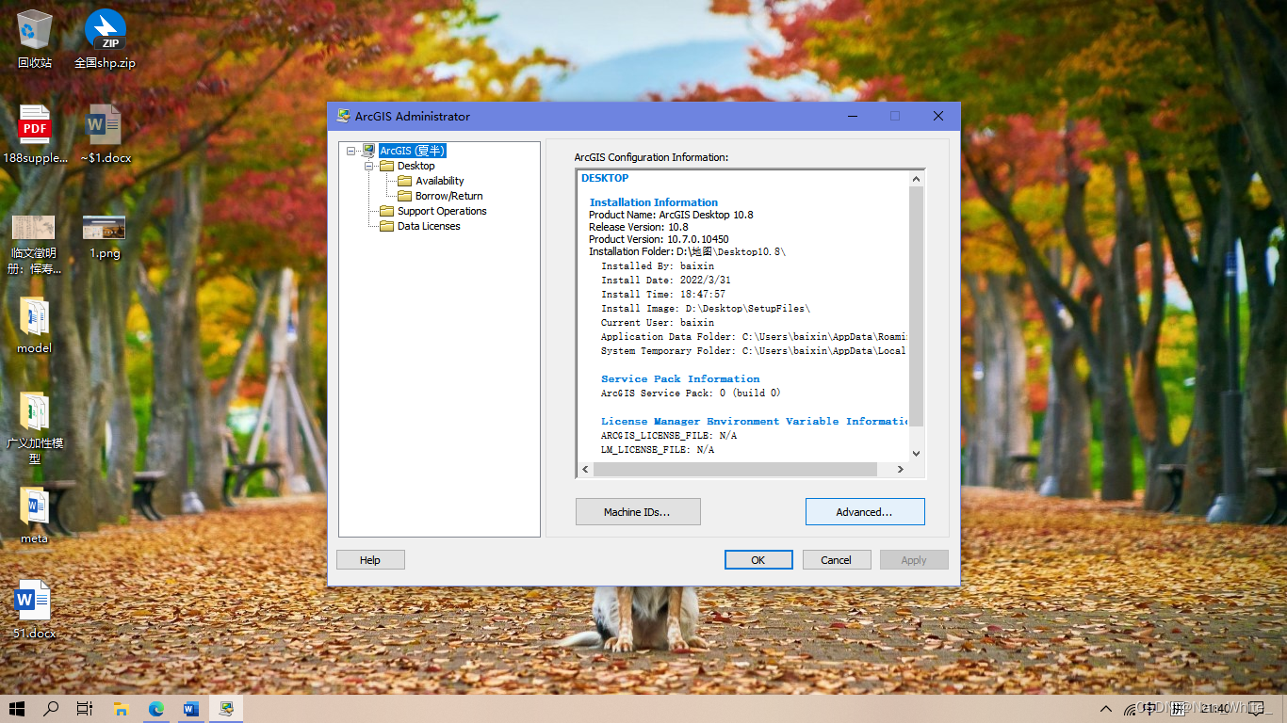Dismiss the dialog with Cancel
Viewport: 1287px width, 723px height.
point(837,560)
